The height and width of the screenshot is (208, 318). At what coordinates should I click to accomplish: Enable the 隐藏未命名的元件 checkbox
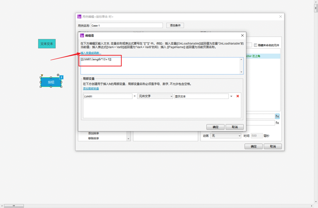click(255, 45)
